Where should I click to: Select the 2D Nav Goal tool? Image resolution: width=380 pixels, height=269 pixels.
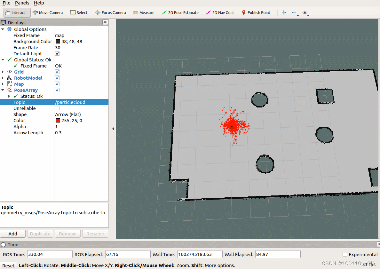click(x=220, y=12)
